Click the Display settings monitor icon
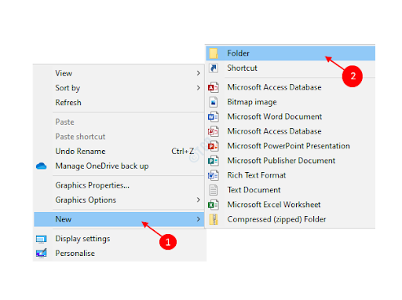This screenshot has width=402, height=300. point(42,239)
